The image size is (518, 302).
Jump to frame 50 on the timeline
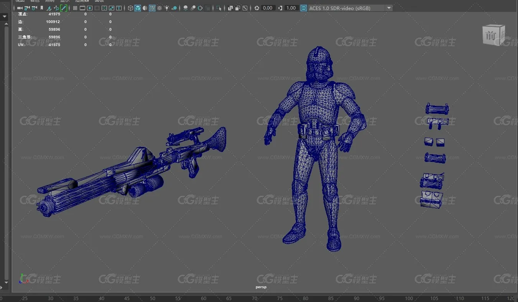[x=153, y=298]
